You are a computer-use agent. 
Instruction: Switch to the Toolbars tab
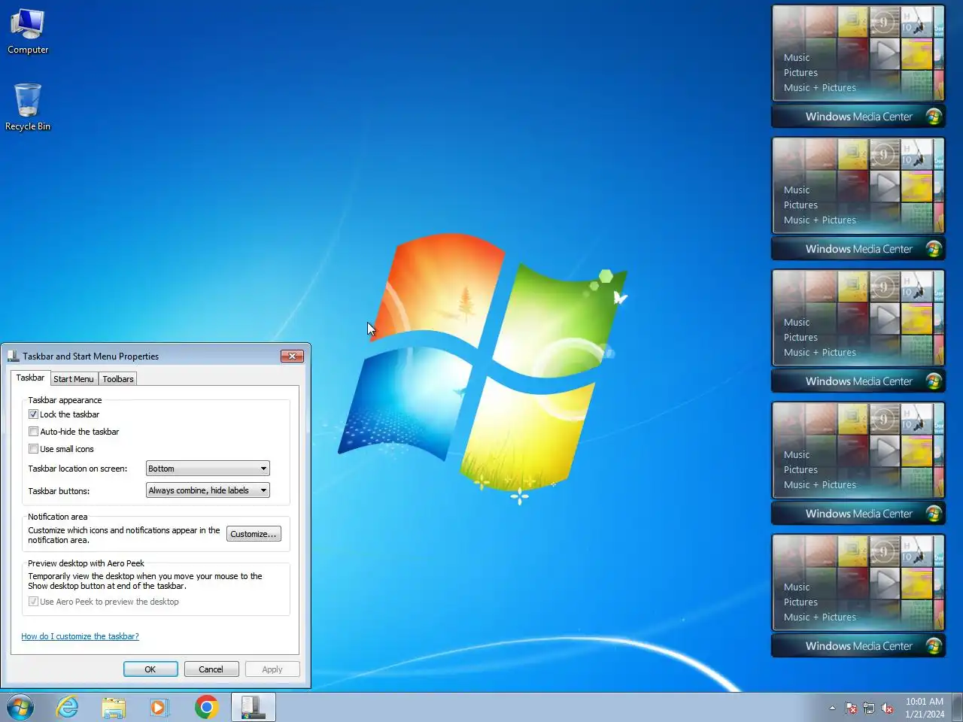(x=118, y=379)
